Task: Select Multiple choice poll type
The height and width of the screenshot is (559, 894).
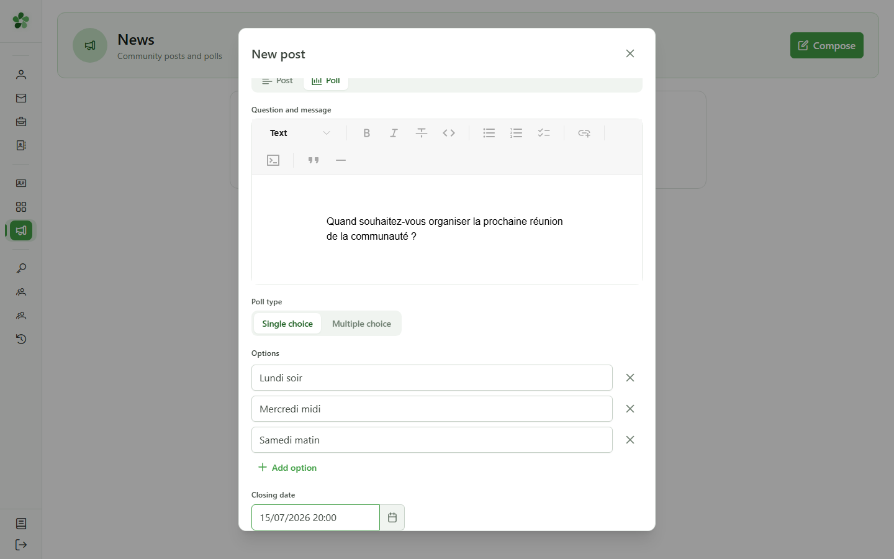Action: 361,324
